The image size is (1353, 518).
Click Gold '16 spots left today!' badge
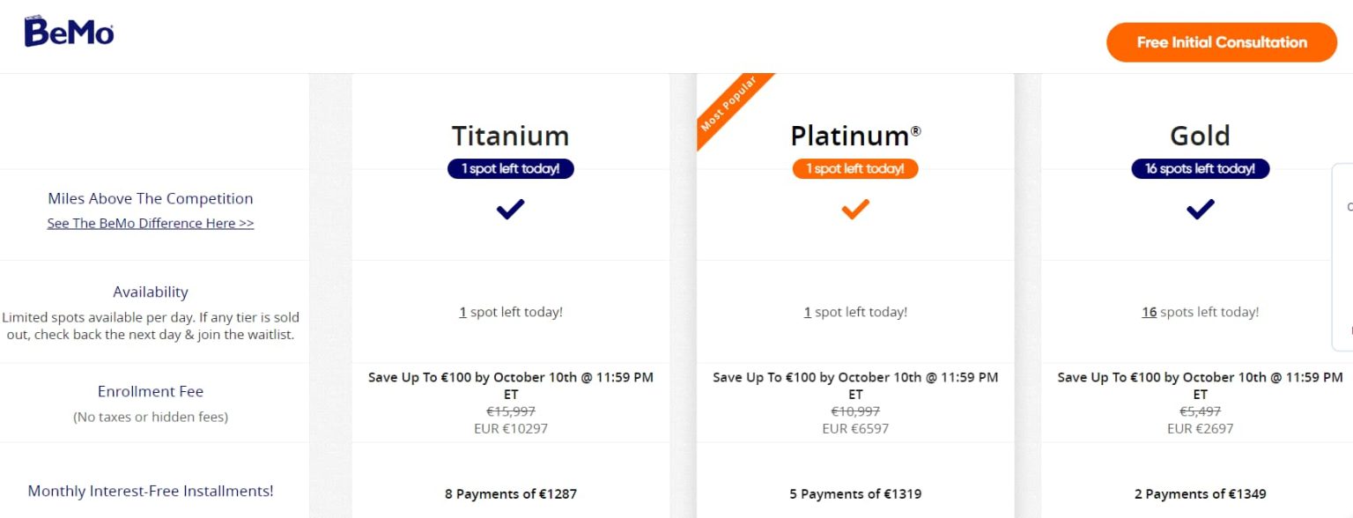point(1200,168)
